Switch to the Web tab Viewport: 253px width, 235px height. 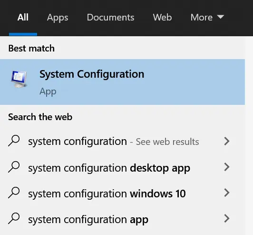coord(162,17)
